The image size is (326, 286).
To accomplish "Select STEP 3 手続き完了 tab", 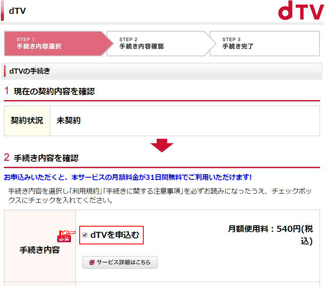I will 265,43.
